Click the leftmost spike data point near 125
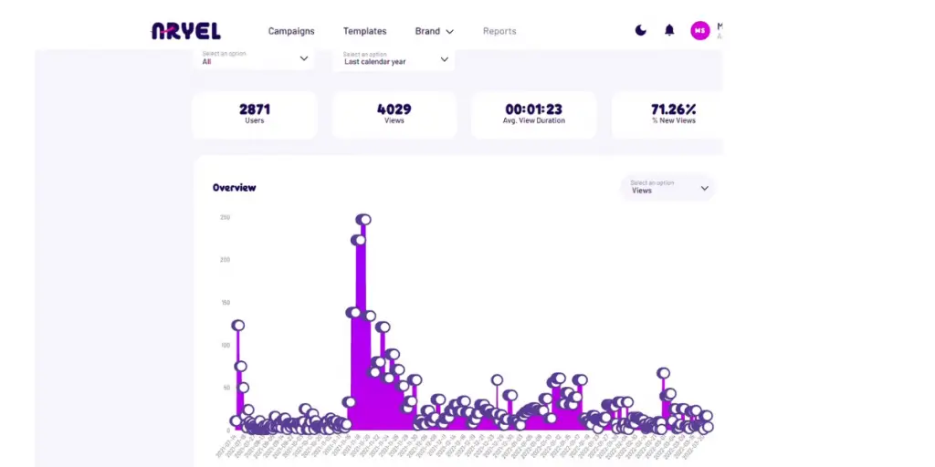Viewport: 935px width, 467px height. pos(238,326)
